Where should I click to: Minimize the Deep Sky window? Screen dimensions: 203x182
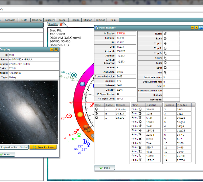[x=52, y=49]
